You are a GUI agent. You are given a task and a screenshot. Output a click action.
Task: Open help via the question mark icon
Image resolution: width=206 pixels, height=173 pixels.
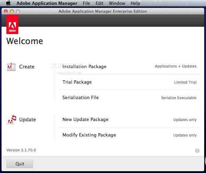point(197,151)
